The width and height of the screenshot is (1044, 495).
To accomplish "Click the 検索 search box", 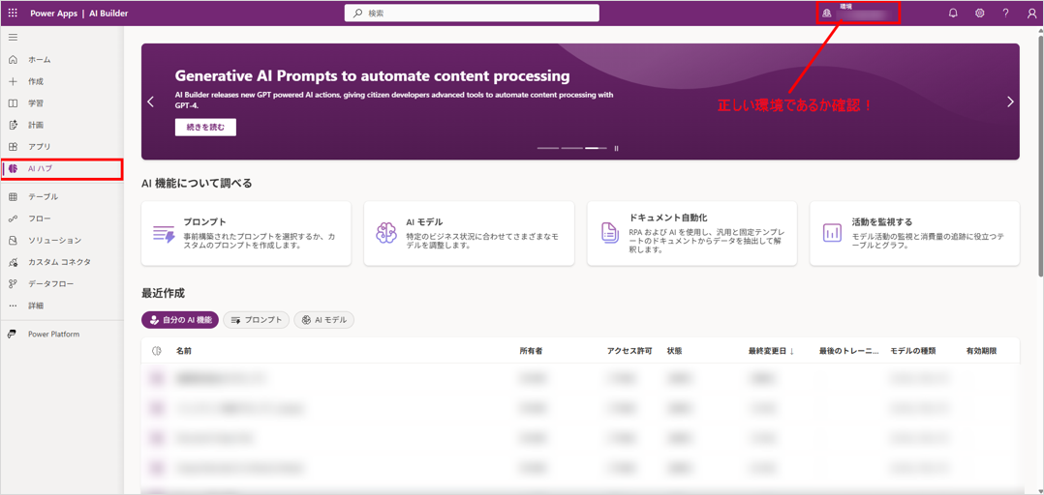I will tap(472, 14).
